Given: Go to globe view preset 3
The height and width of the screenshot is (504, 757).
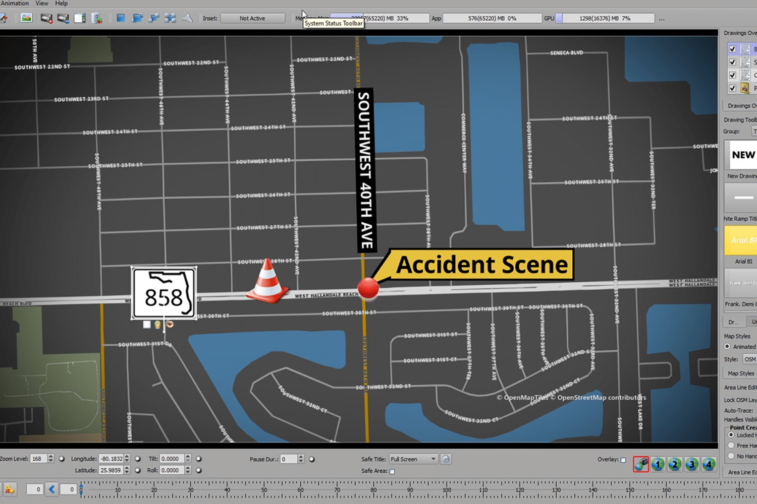Looking at the screenshot, I should click(x=692, y=464).
